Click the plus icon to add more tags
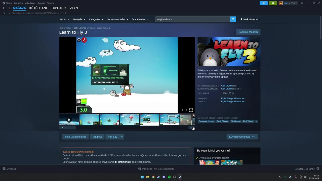322x181 pixels. point(257,121)
